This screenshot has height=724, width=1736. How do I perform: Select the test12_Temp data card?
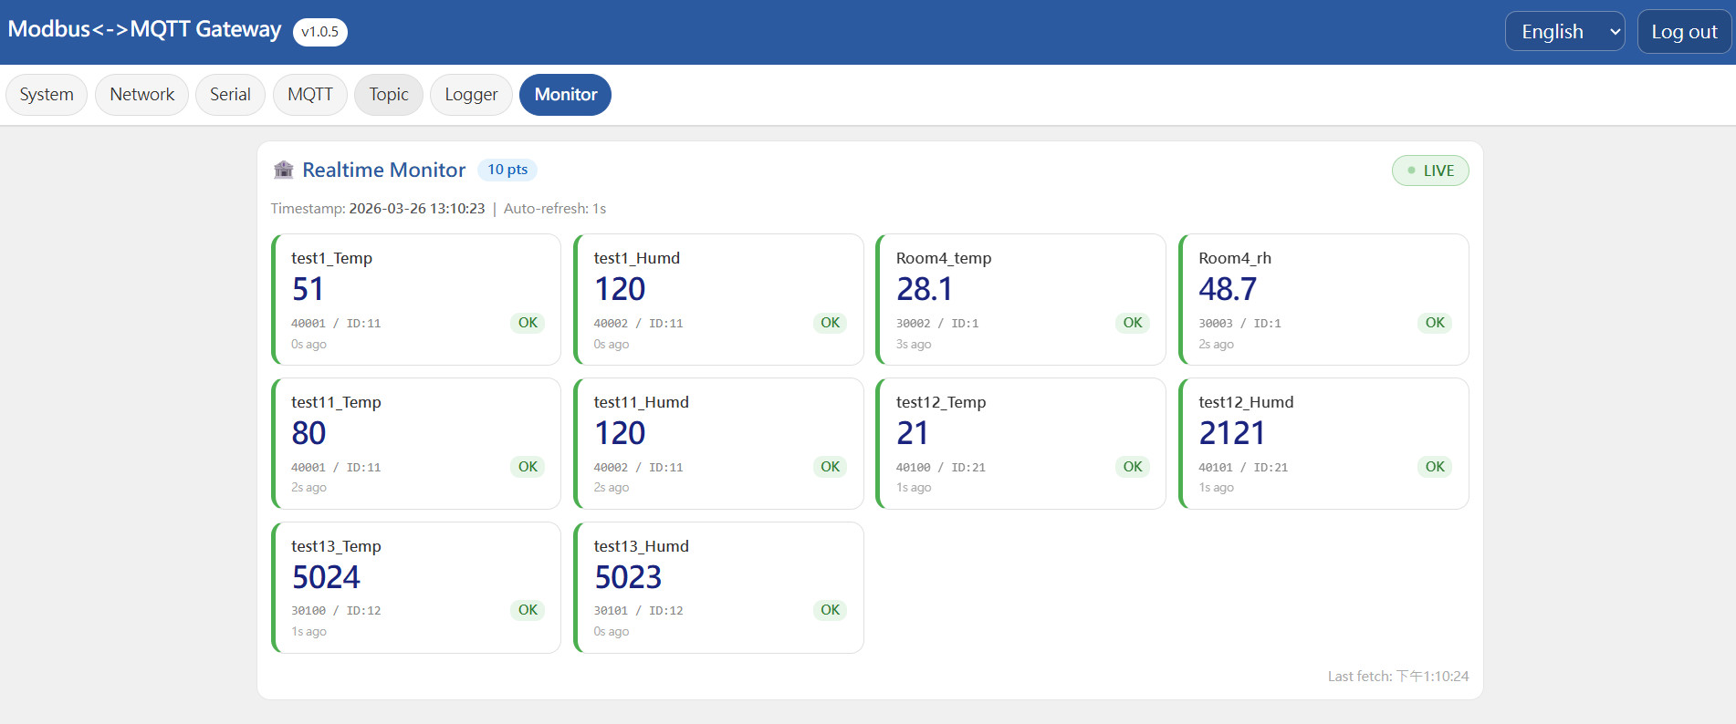click(1020, 444)
